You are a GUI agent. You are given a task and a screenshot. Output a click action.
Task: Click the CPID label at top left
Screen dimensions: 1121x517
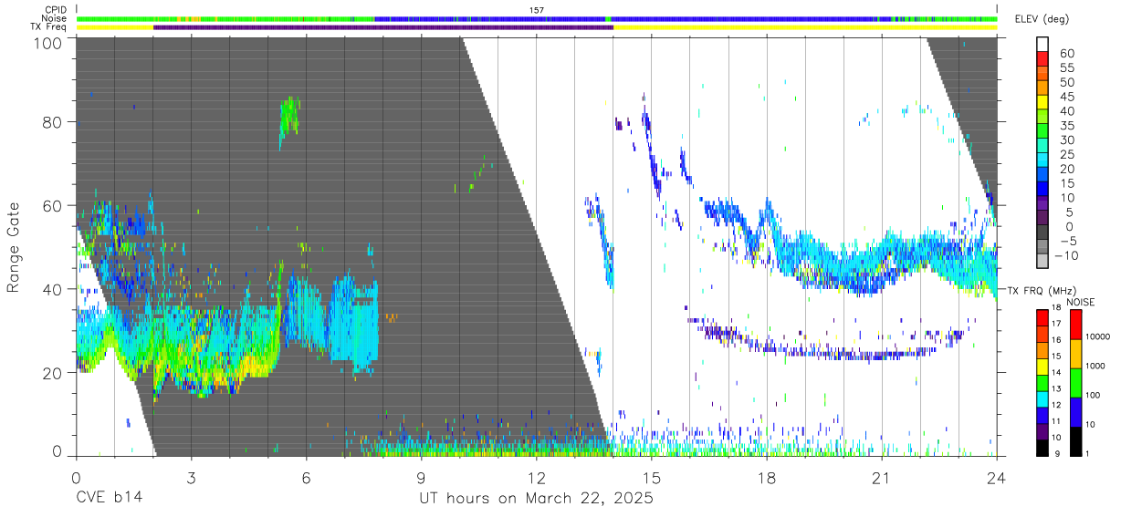point(56,10)
